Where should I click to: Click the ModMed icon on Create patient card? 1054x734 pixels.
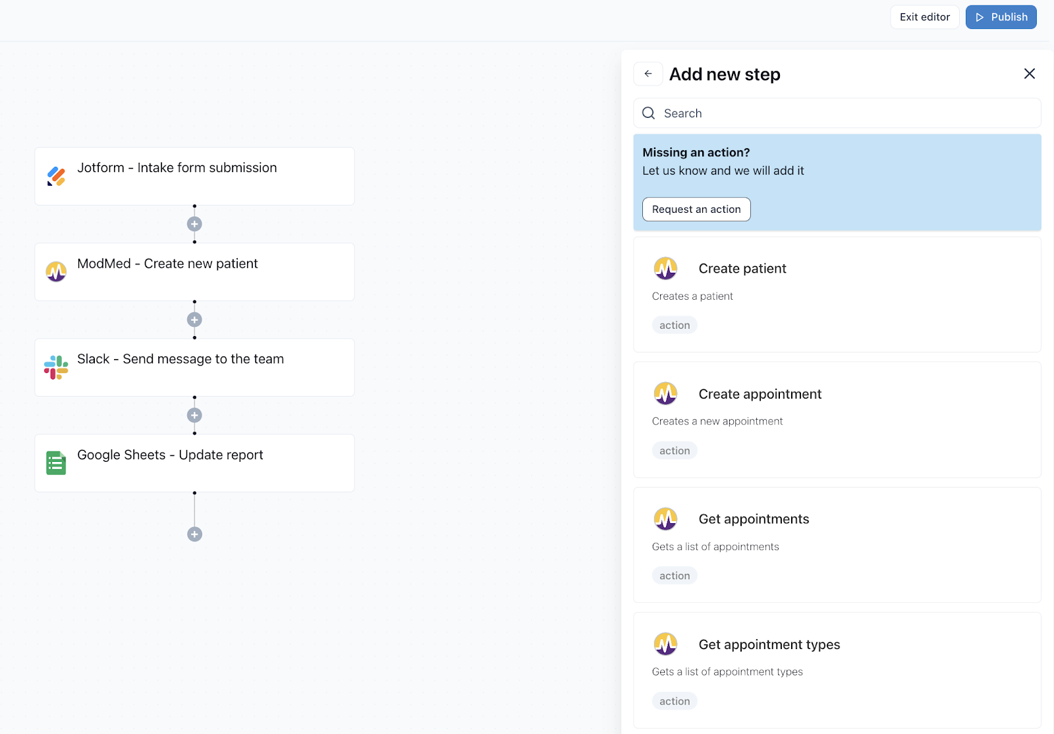(x=666, y=269)
